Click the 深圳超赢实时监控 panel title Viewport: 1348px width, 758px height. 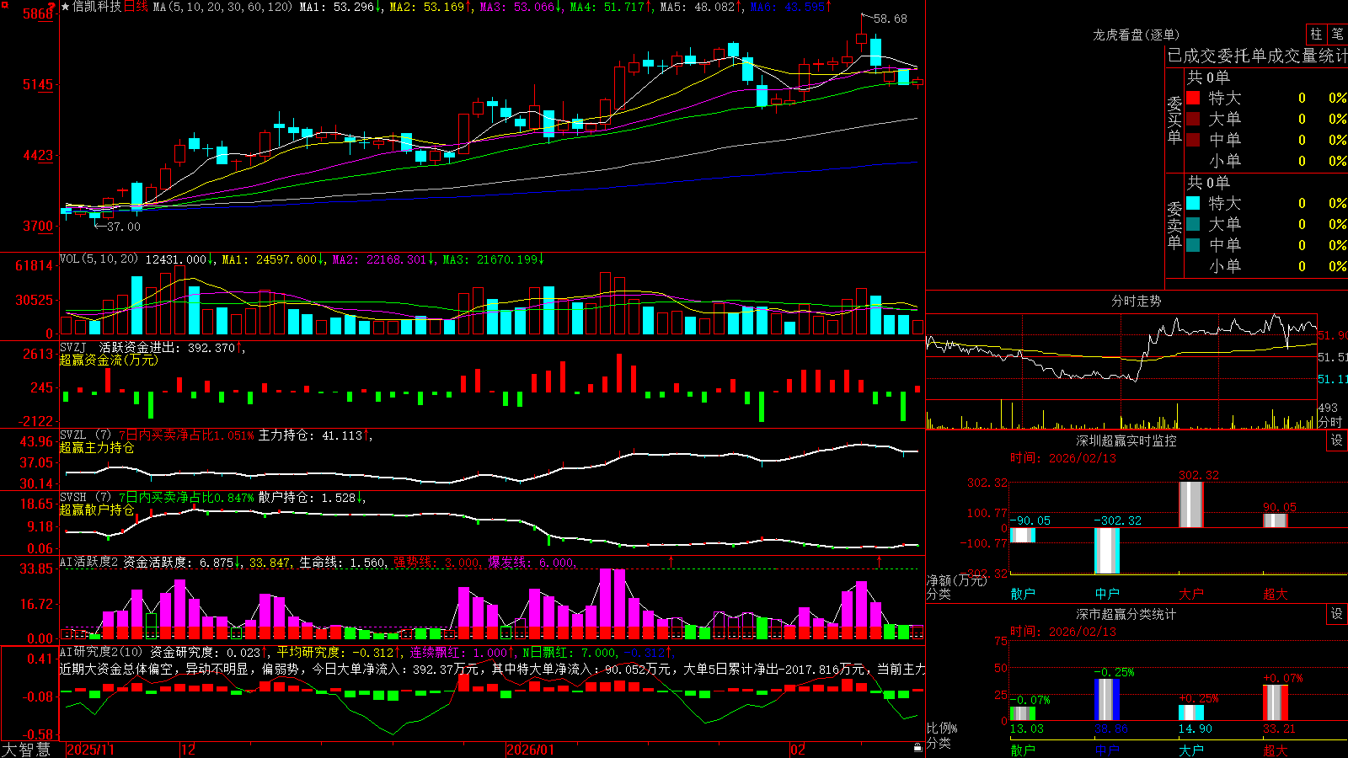[x=1126, y=440]
